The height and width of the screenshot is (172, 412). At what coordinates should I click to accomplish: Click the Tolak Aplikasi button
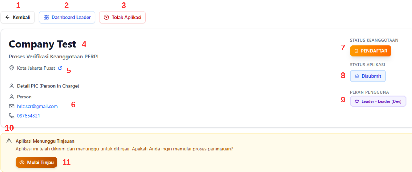(x=122, y=17)
